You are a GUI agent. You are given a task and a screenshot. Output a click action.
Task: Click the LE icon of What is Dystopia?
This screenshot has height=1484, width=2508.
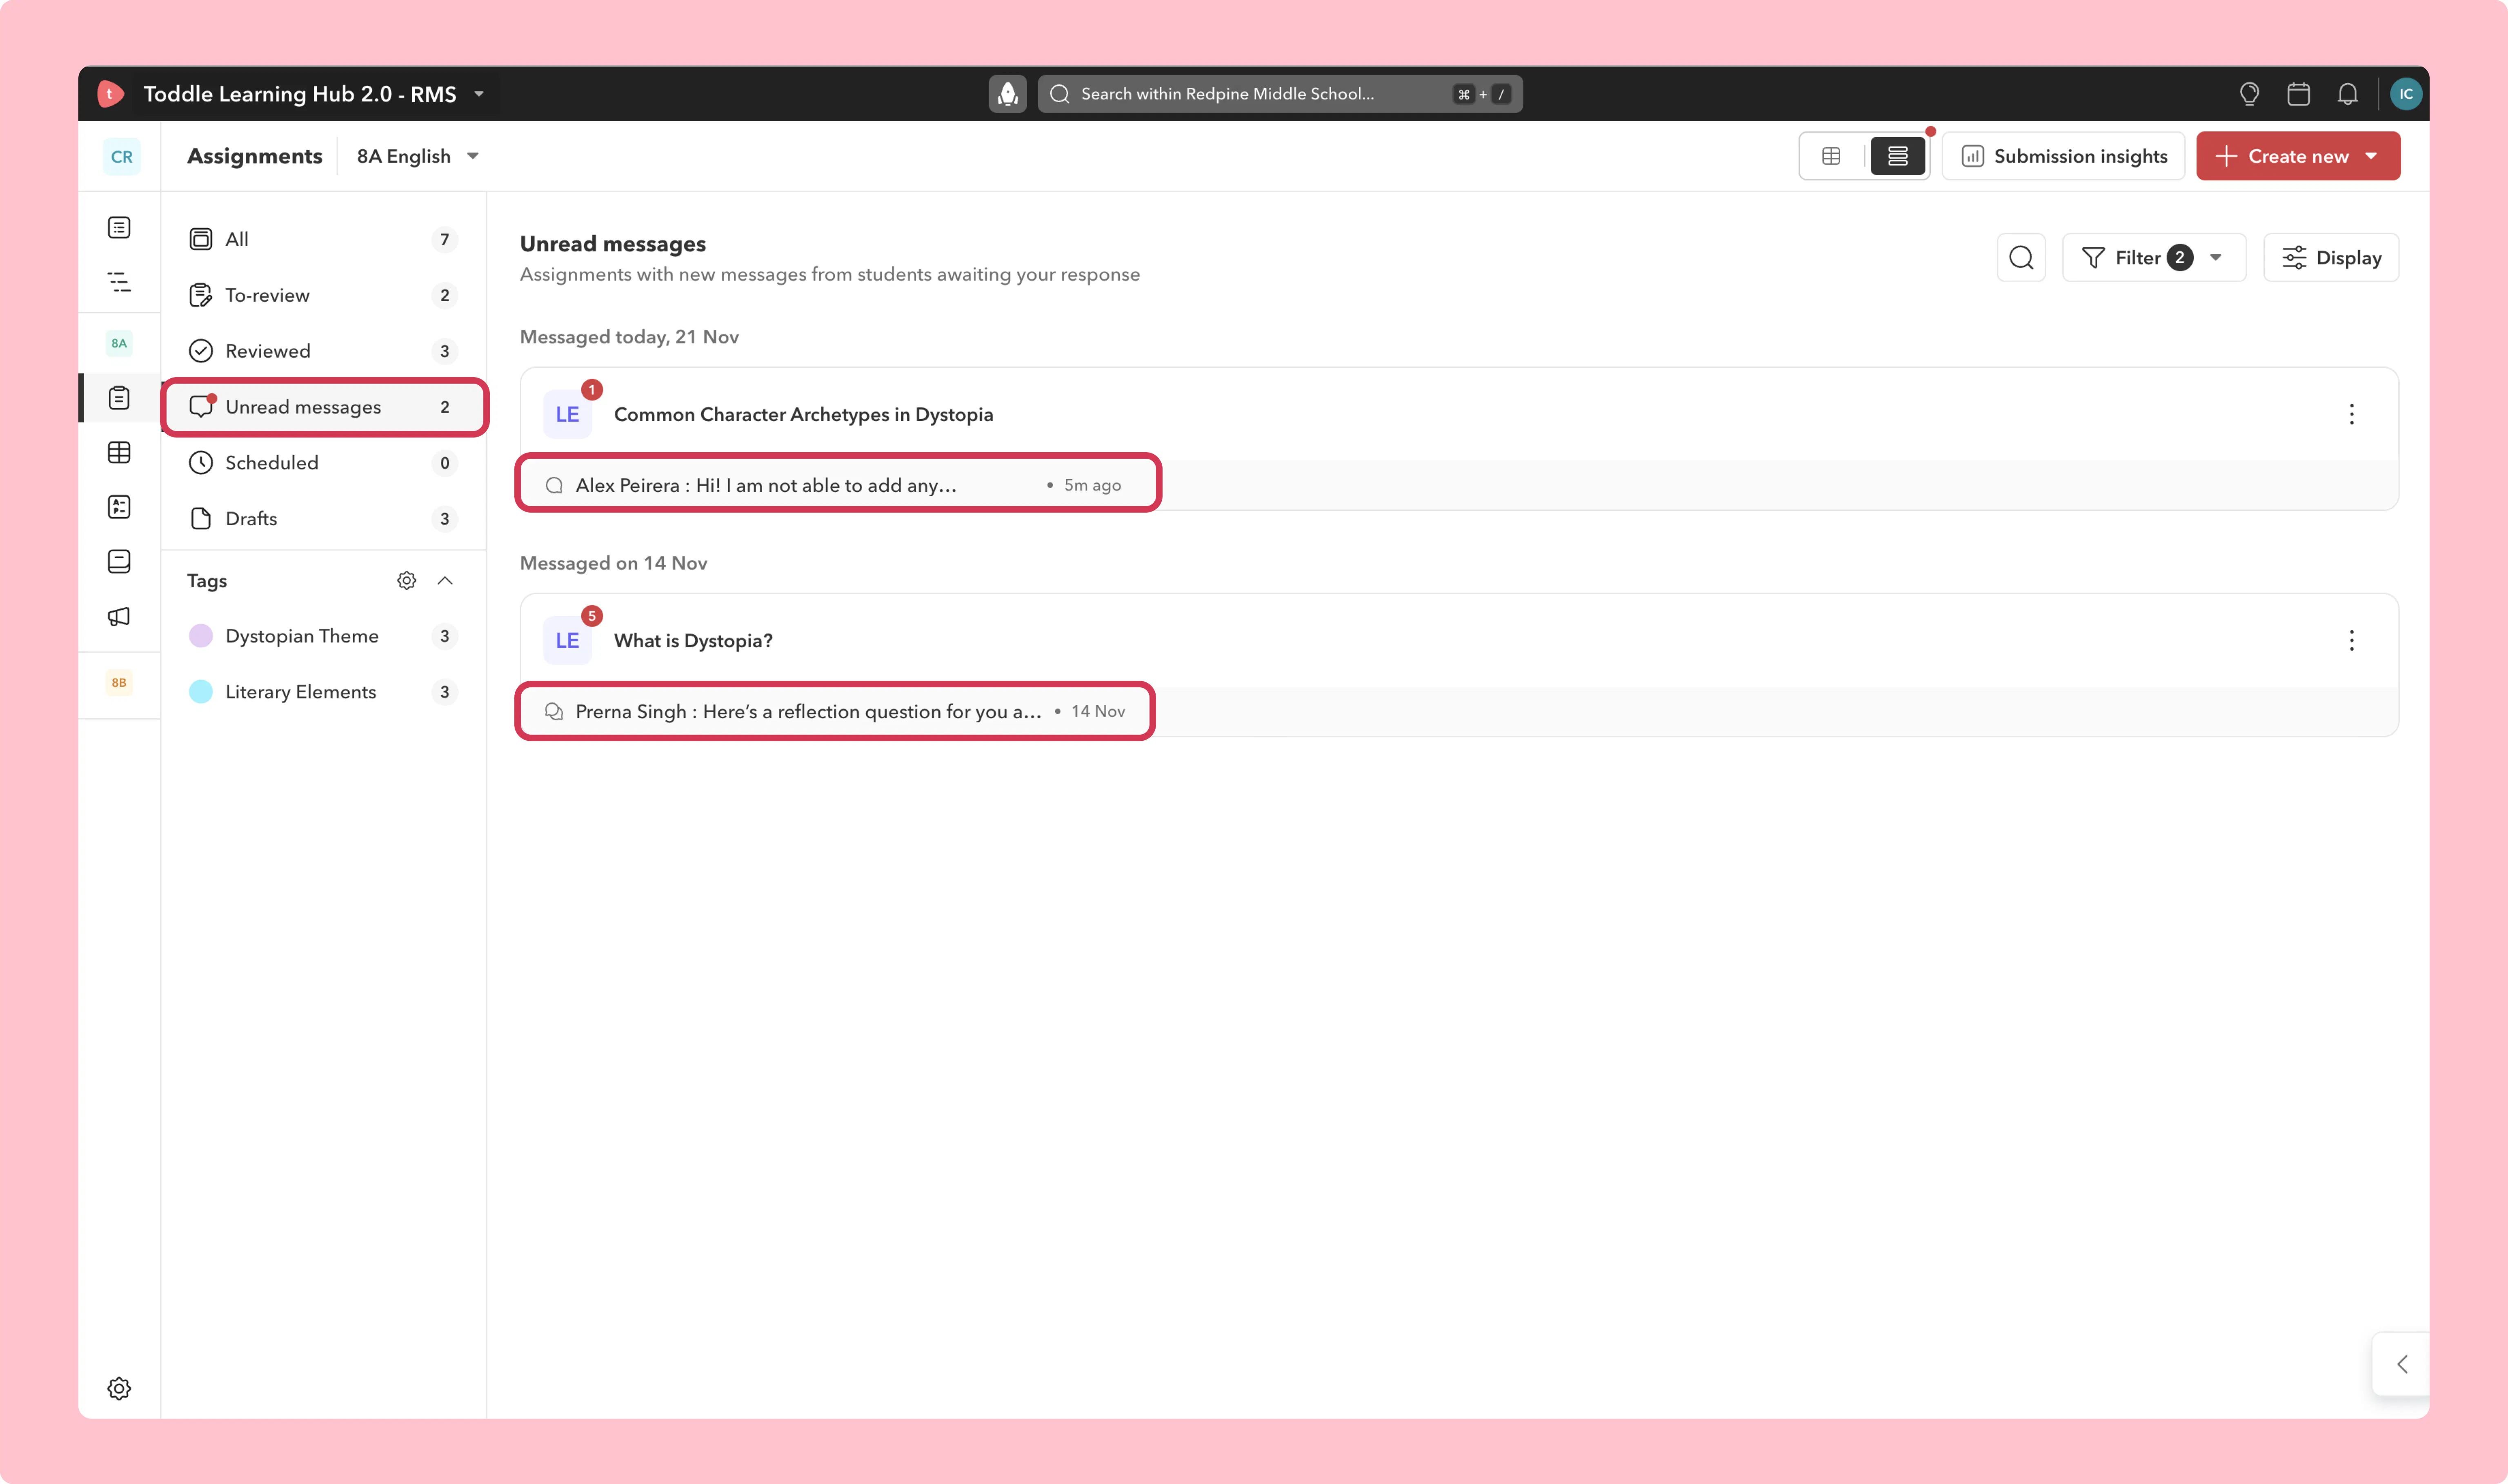click(x=567, y=640)
